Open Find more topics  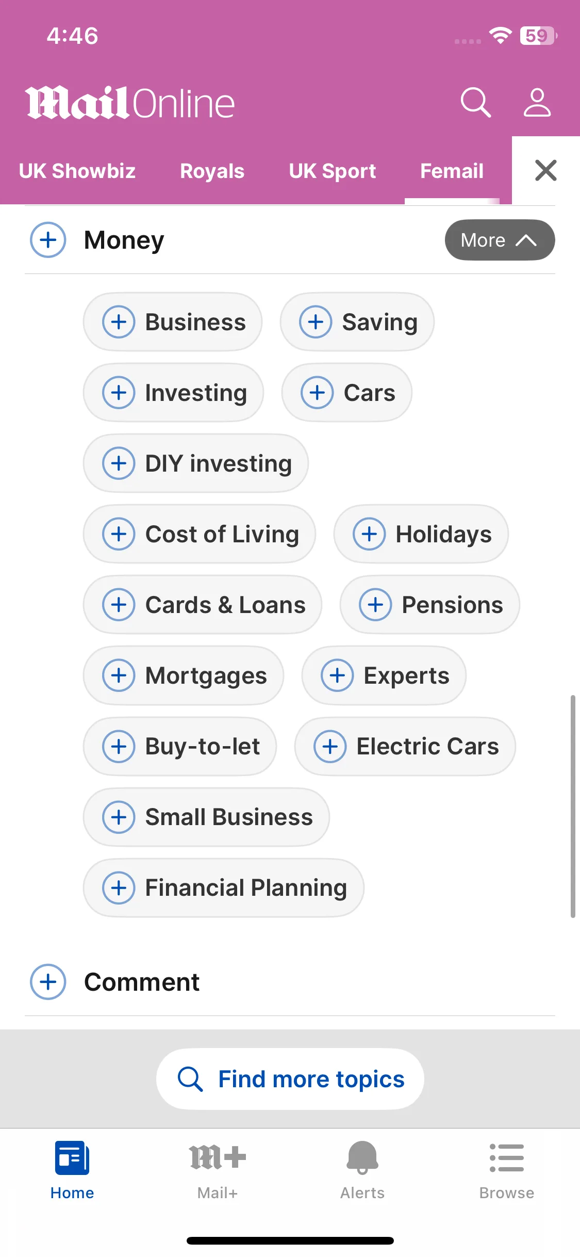coord(290,1079)
